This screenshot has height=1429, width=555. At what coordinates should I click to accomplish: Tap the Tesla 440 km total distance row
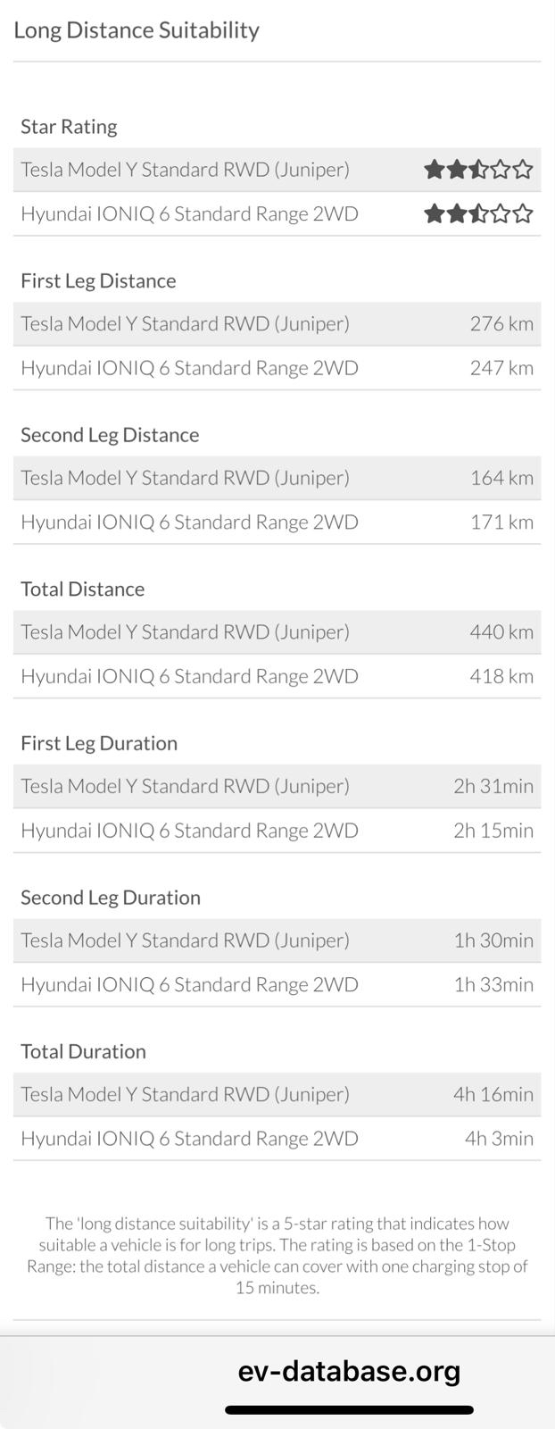[277, 632]
